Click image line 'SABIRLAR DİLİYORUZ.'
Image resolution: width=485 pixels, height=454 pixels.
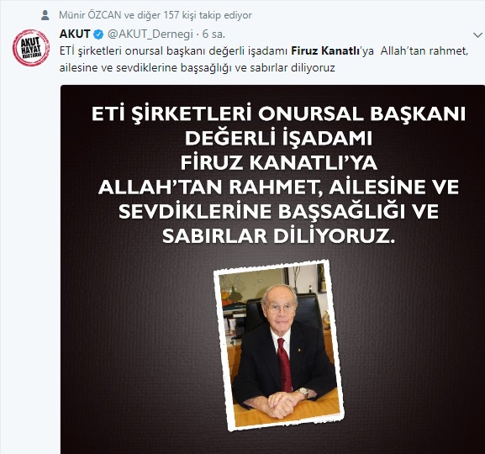click(x=279, y=235)
